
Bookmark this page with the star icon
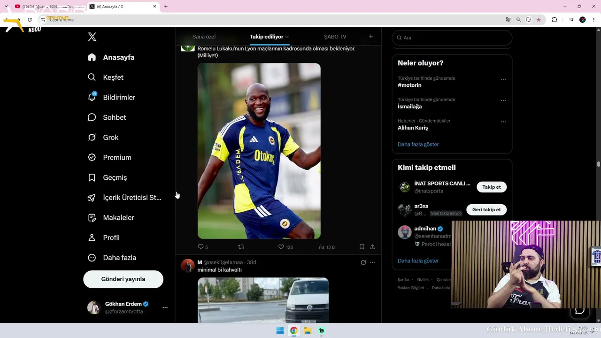tap(539, 20)
